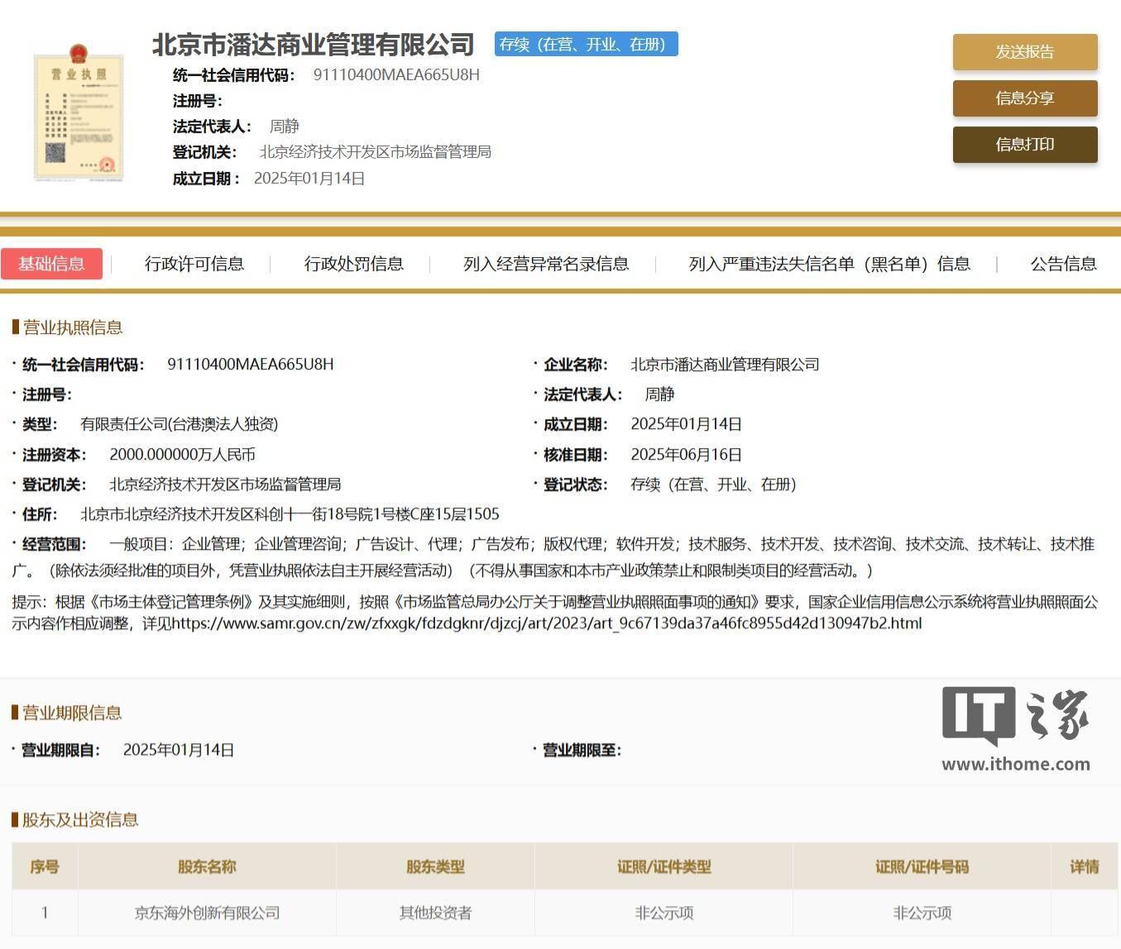The height and width of the screenshot is (949, 1121).
Task: Click header establishment date 2025年01月14日
Action: click(x=309, y=179)
